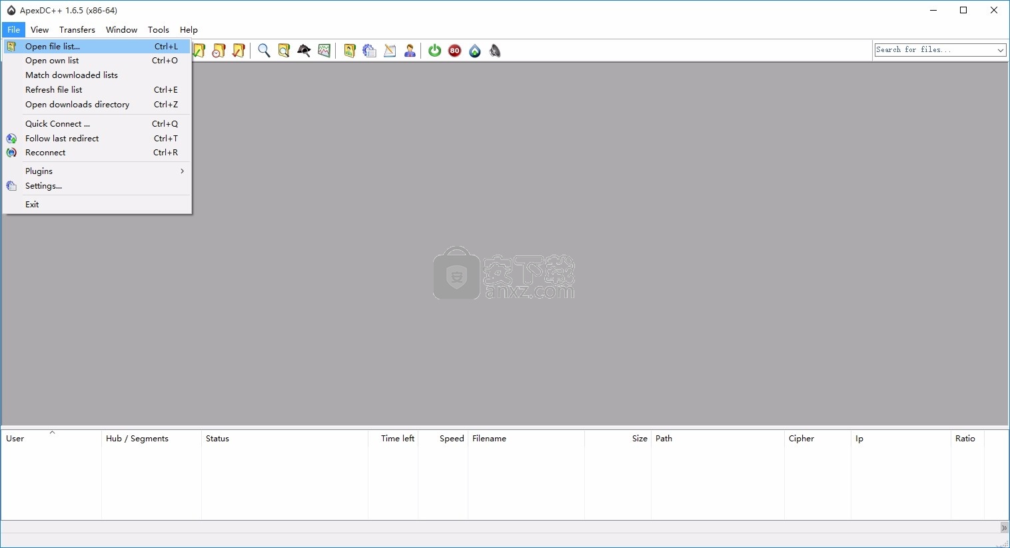Open the Search Spy hat icon
The height and width of the screenshot is (548, 1010).
pyautogui.click(x=304, y=51)
